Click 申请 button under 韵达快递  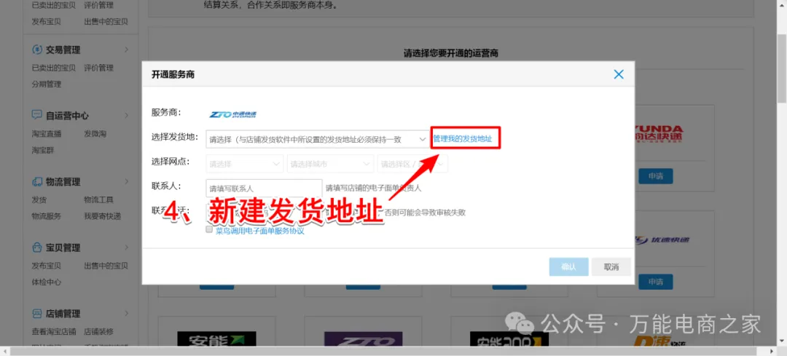[655, 176]
